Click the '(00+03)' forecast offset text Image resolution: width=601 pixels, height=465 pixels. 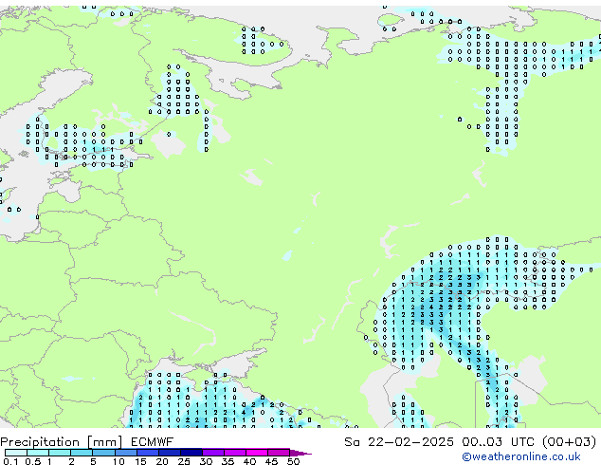tap(570, 442)
